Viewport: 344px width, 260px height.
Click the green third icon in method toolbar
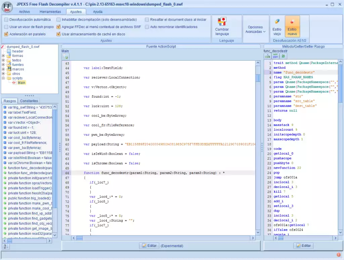[283, 56]
